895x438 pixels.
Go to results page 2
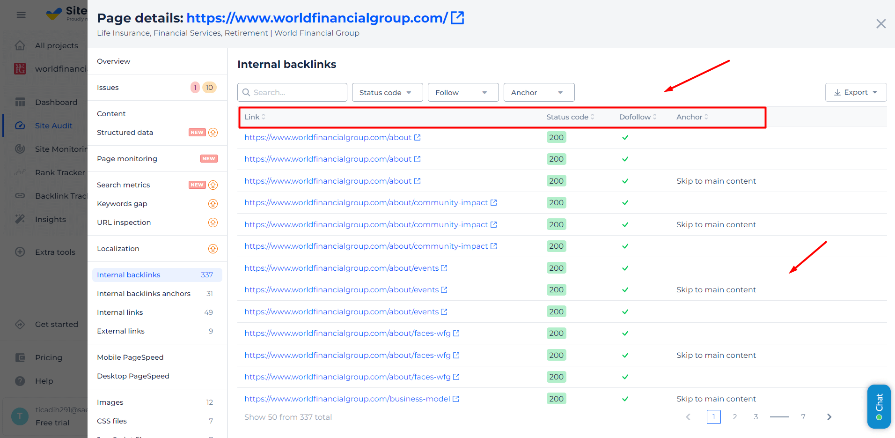(735, 417)
